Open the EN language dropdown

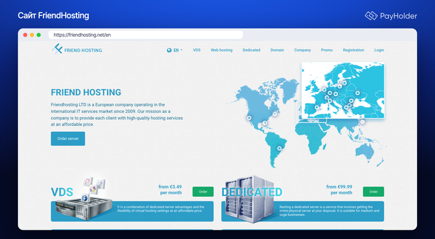178,50
